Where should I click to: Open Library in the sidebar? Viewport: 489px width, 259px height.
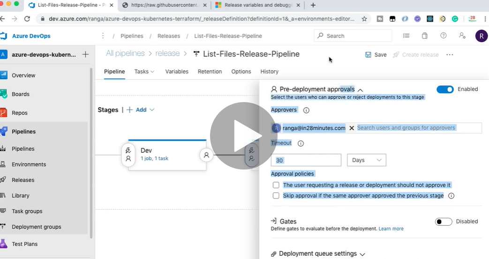tap(20, 195)
